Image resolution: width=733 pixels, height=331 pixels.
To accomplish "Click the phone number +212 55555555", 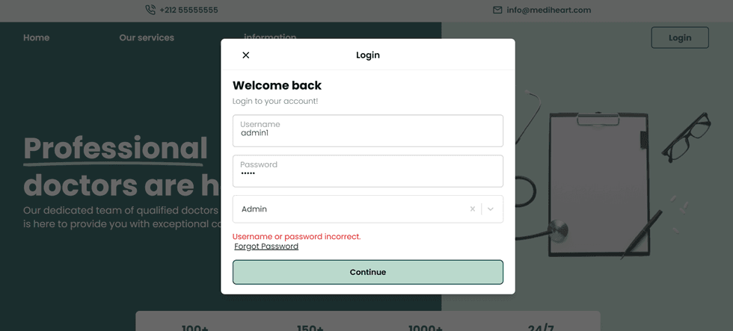I will [x=188, y=10].
